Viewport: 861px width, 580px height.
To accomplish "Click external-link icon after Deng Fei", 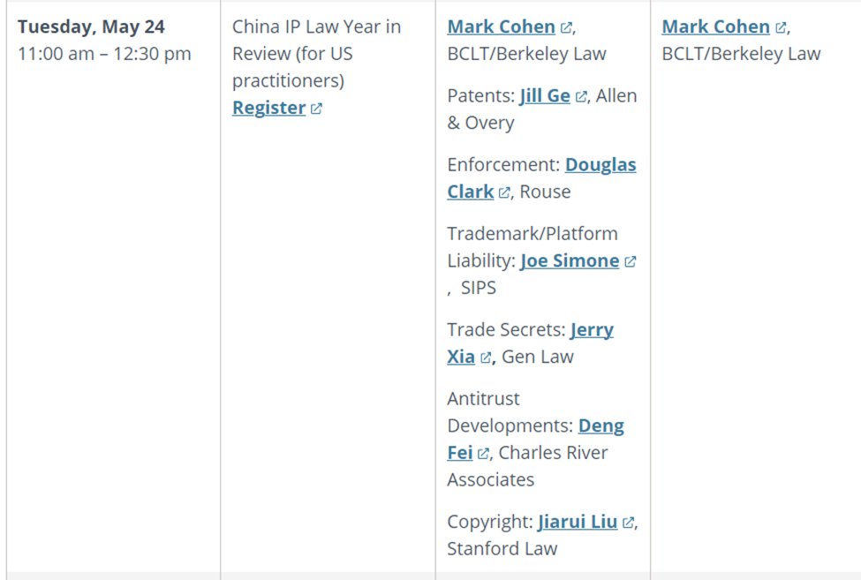I will point(483,454).
